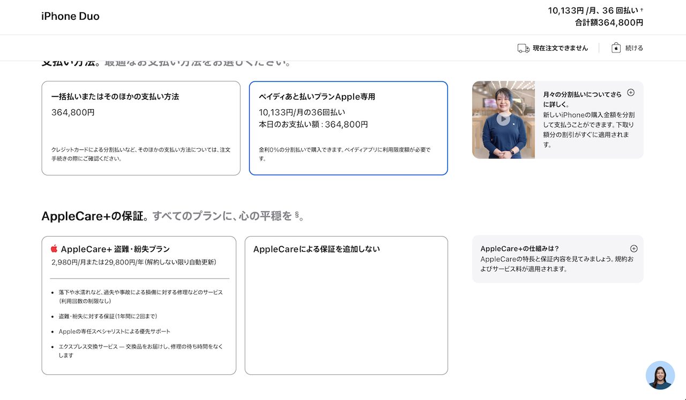This screenshot has width=686, height=400.
Task: Click AppleCareの特長と保証内容 description text
Action: [557, 264]
